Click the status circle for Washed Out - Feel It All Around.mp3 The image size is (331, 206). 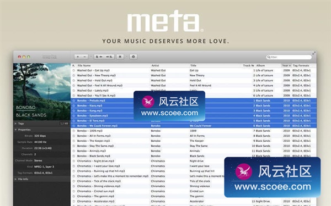pos(74,86)
